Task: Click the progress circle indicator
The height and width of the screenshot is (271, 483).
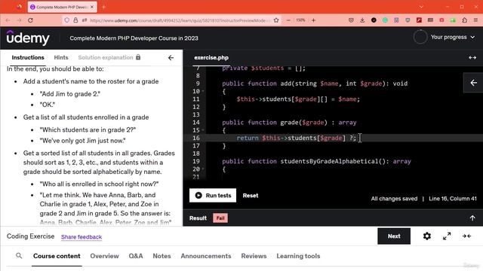Action: pos(420,37)
